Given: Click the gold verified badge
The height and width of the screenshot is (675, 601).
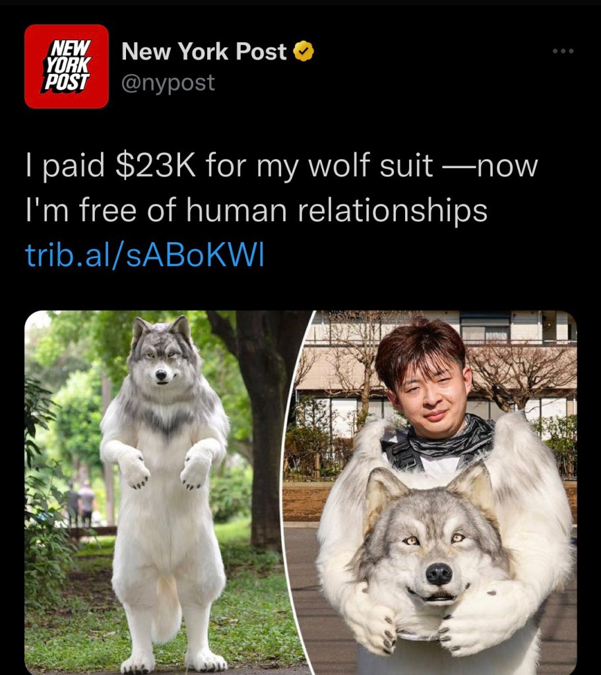Looking at the screenshot, I should (303, 51).
